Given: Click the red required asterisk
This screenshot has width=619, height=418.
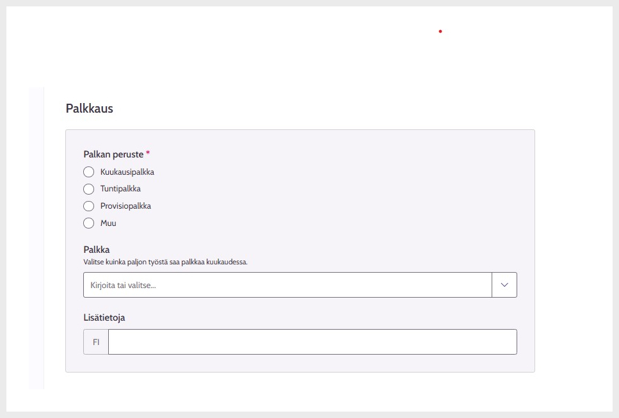Looking at the screenshot, I should point(148,154).
